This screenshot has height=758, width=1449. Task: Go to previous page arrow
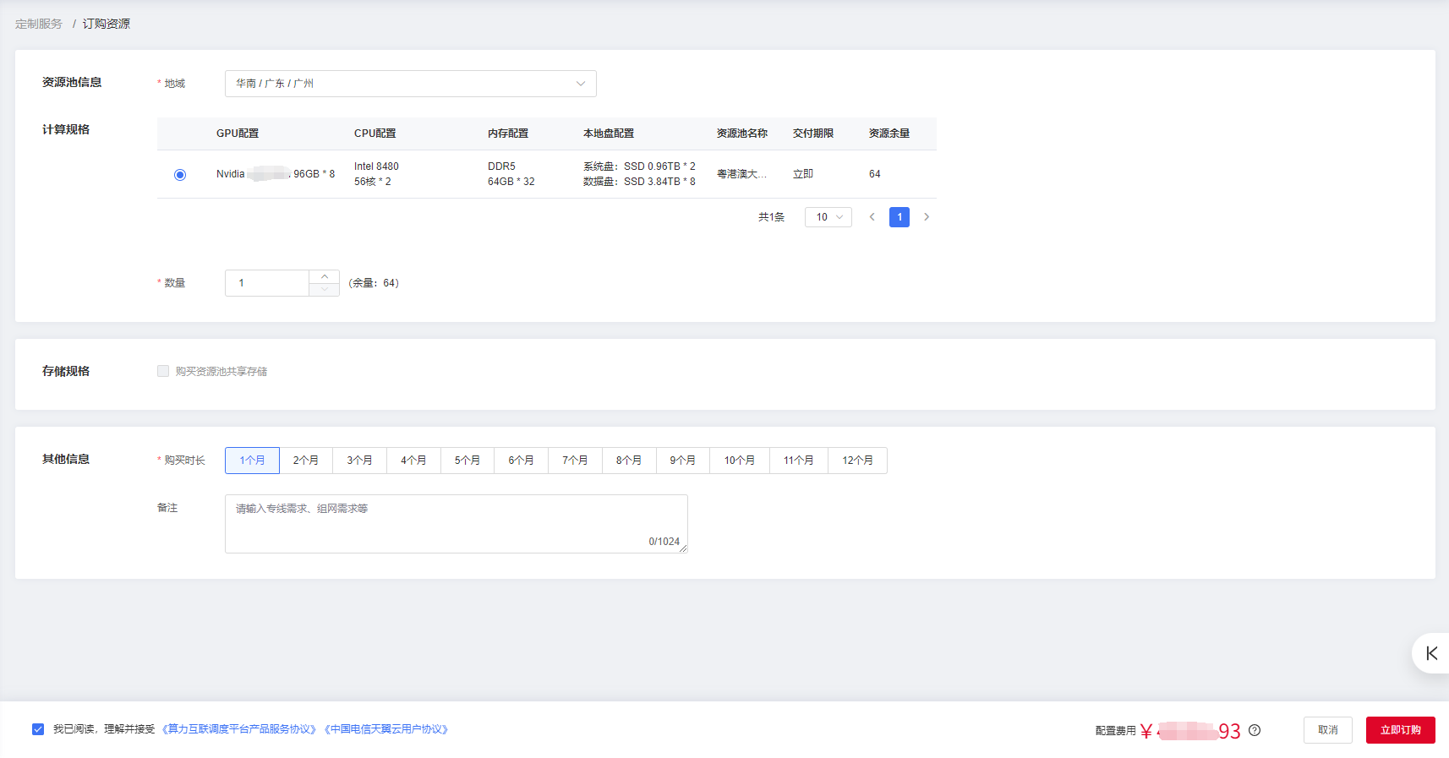coord(872,217)
